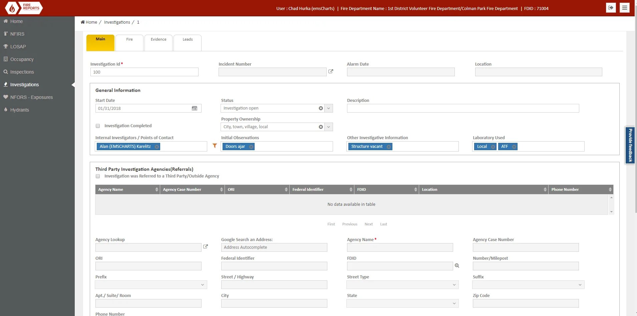
Task: Sort table by Federal Identifier column
Action: pyautogui.click(x=322, y=189)
